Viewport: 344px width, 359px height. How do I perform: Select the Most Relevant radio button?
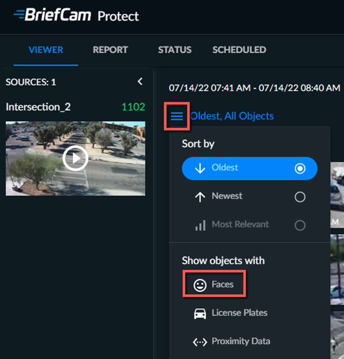point(300,225)
